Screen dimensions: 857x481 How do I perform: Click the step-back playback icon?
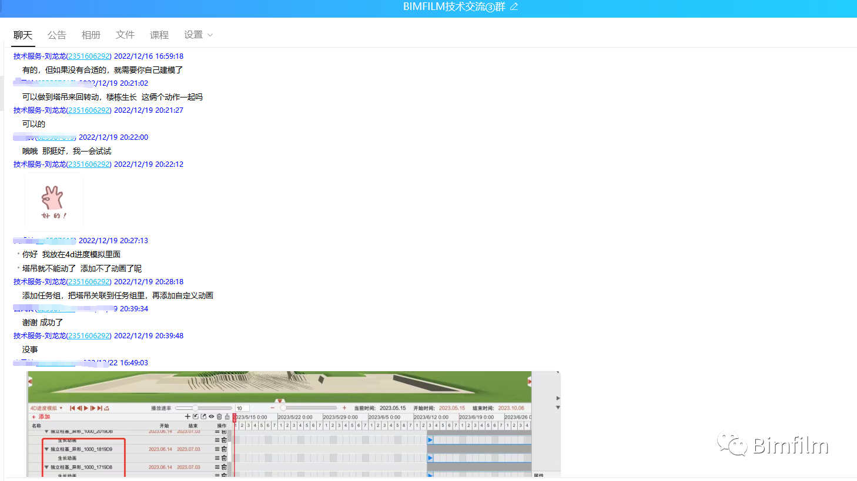click(x=79, y=408)
